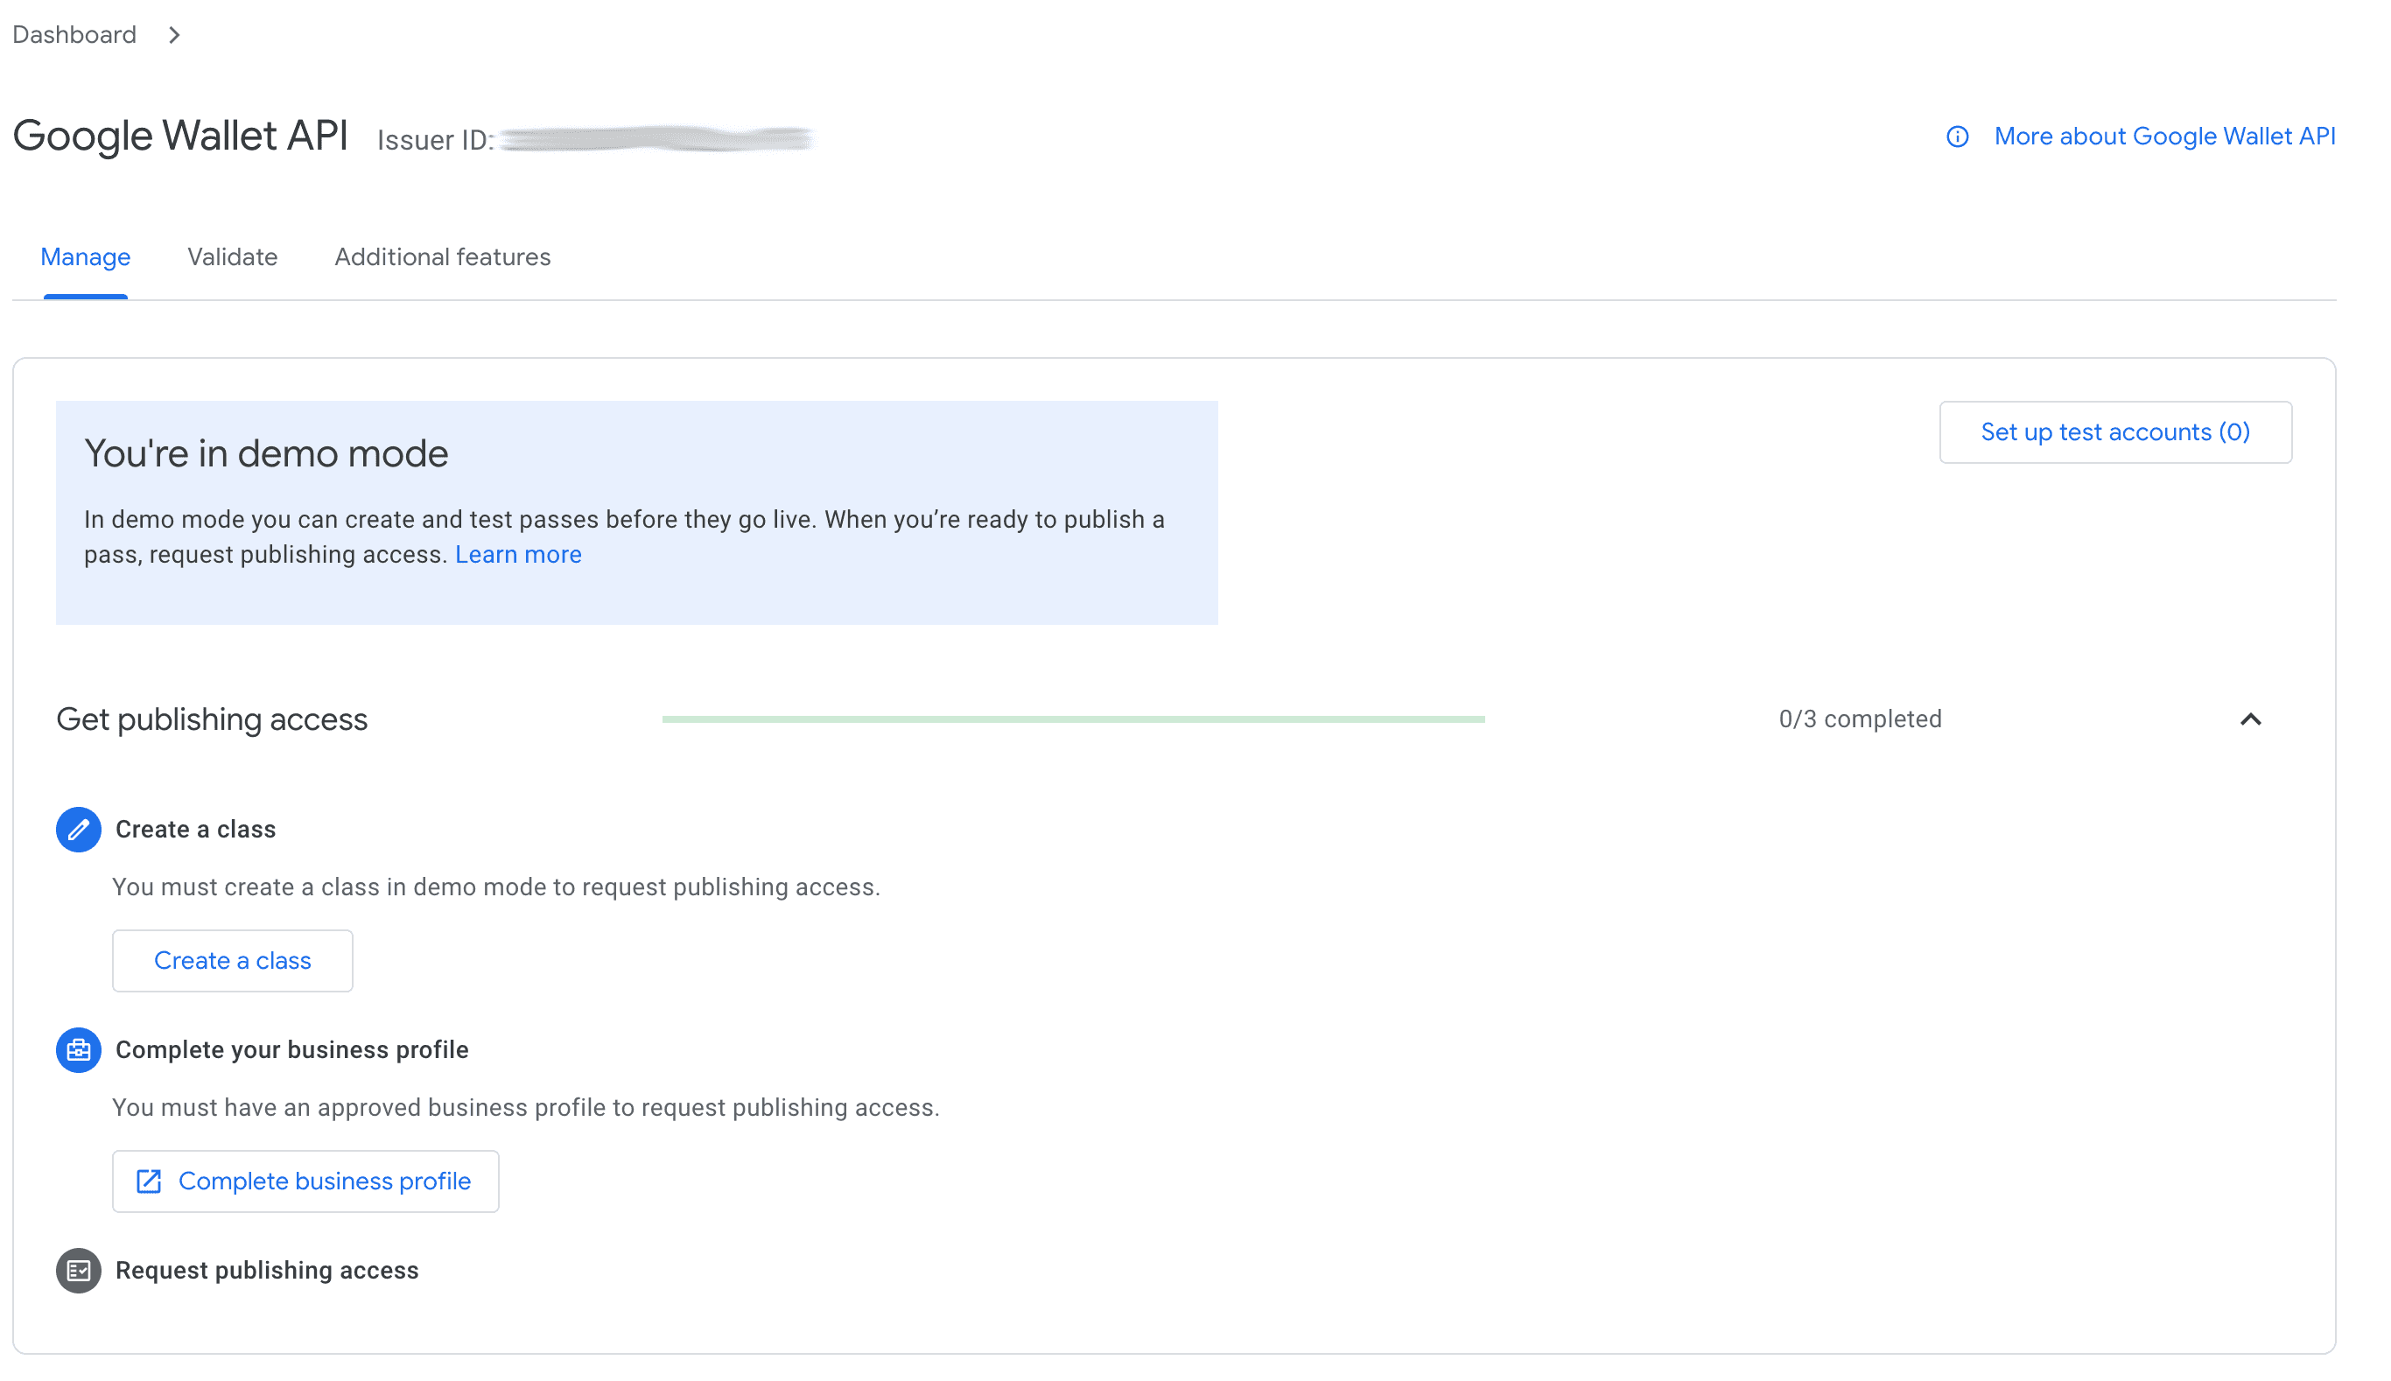The width and height of the screenshot is (2391, 1381).
Task: Click the pencil icon next to Create a class
Action: click(x=79, y=830)
